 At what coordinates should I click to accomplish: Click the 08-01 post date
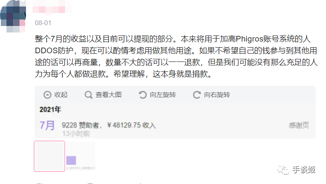coord(43,23)
